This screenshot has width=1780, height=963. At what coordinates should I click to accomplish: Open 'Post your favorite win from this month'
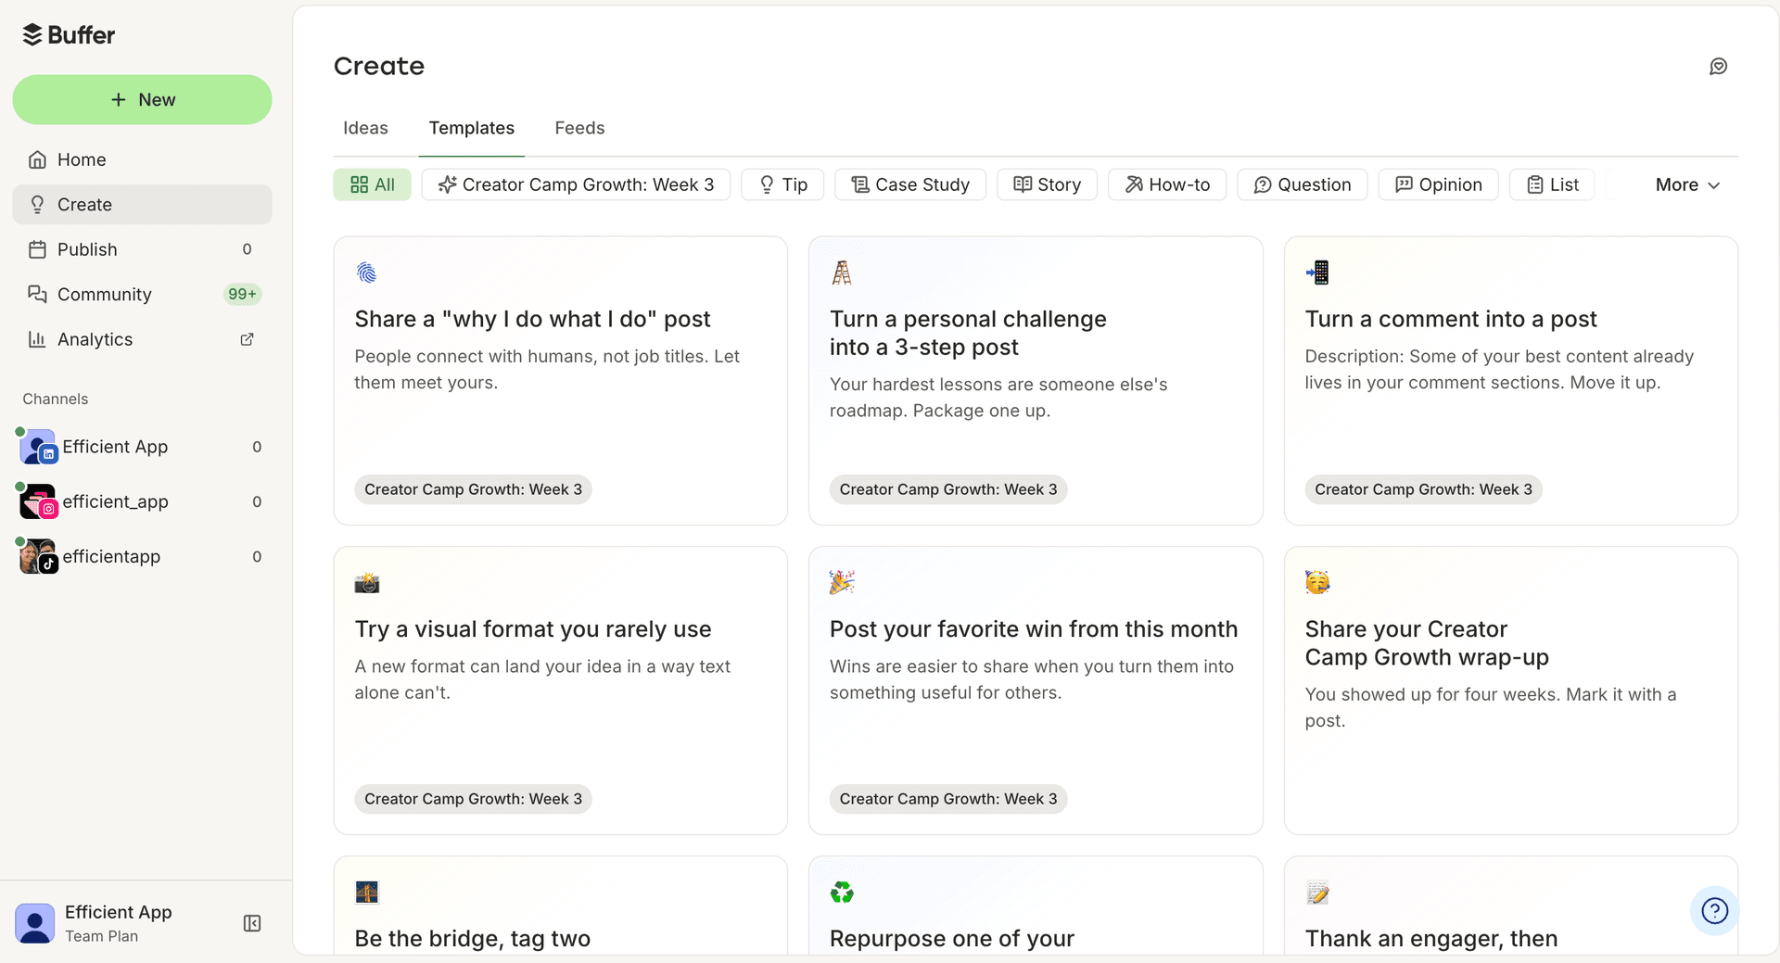1036,691
